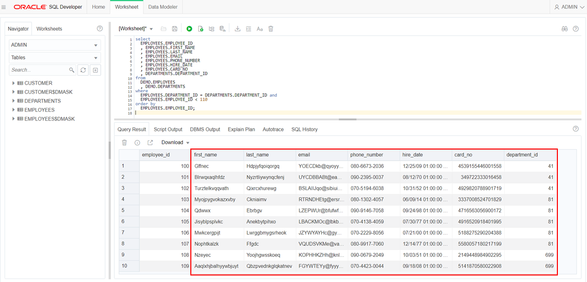Image resolution: width=587 pixels, height=282 pixels.
Task: Switch to the Data Modeler tab
Action: pos(163,7)
